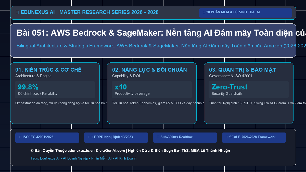Viewport: 306px width, 172px height.
Task: Click the Tối ưu hóa Token Economics description
Action: coord(158,103)
